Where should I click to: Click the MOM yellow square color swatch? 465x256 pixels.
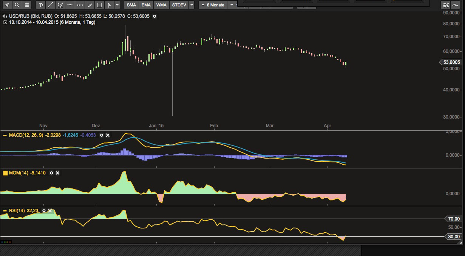[x=5, y=173]
